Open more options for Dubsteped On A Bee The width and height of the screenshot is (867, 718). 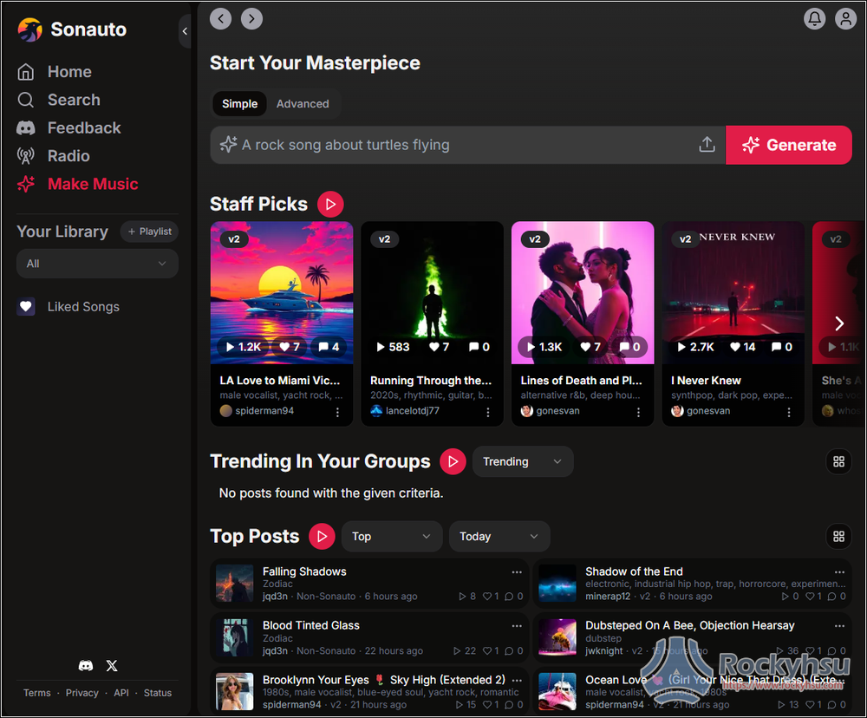click(x=839, y=626)
